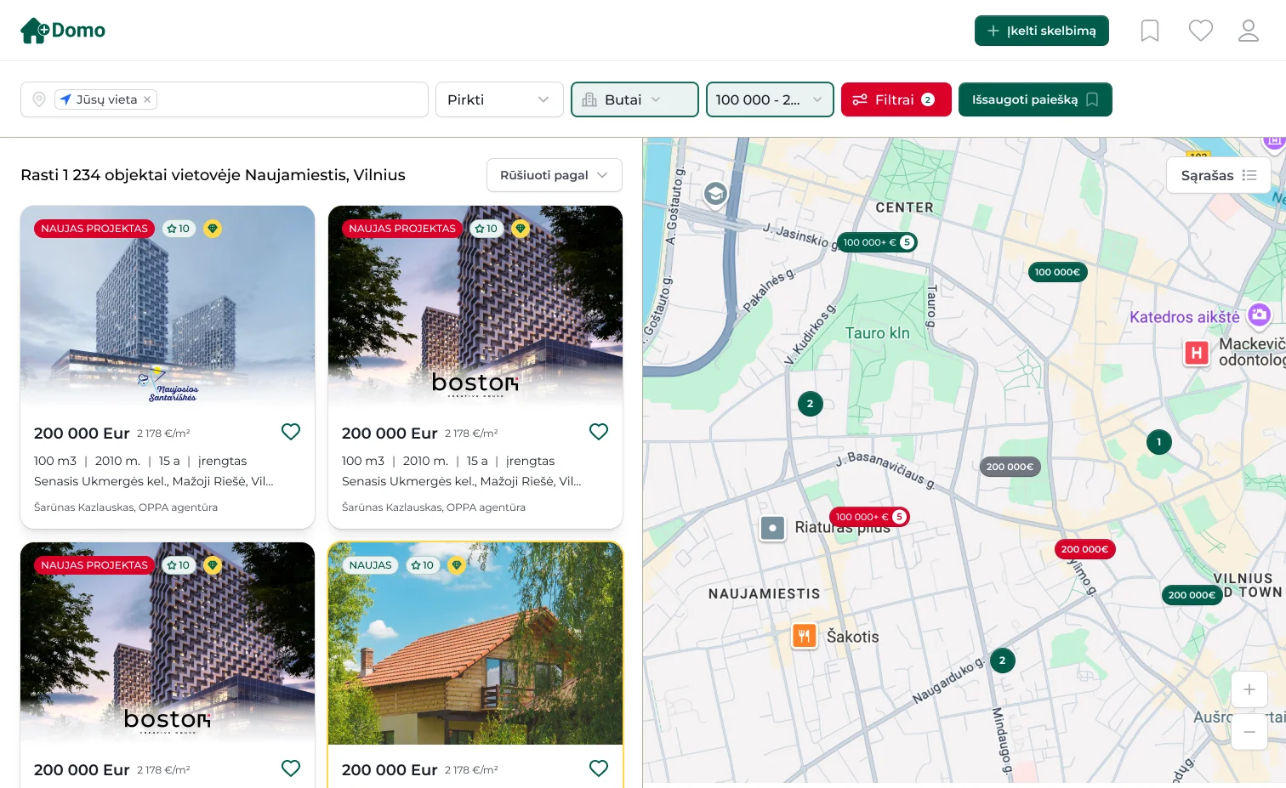Image resolution: width=1286 pixels, height=788 pixels.
Task: Zoom out on the map
Action: click(x=1249, y=731)
